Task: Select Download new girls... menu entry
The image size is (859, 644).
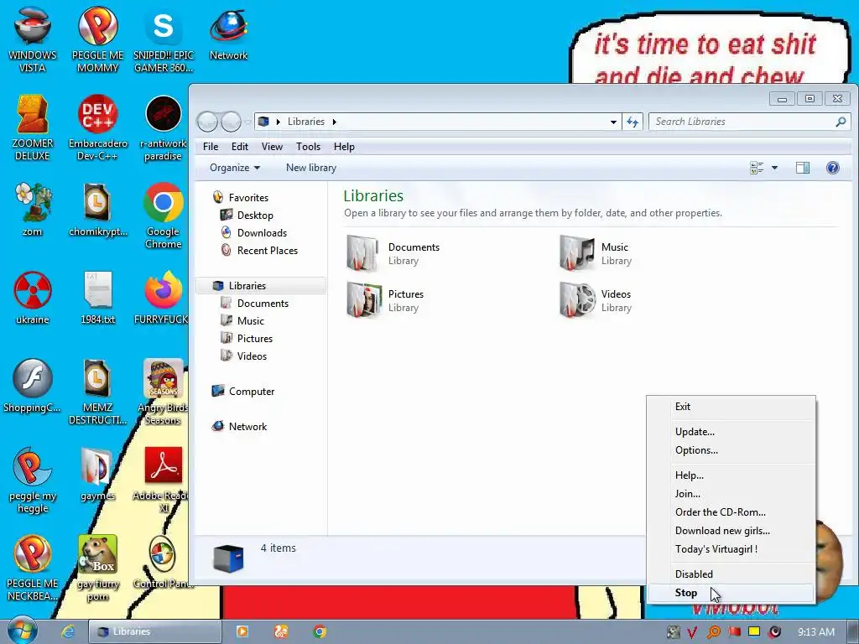Action: click(x=731, y=531)
